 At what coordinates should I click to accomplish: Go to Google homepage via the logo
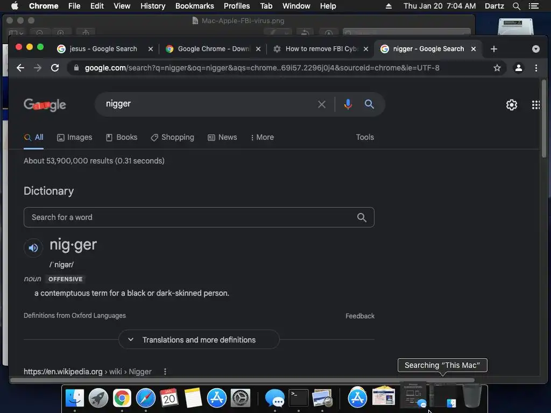click(x=45, y=104)
